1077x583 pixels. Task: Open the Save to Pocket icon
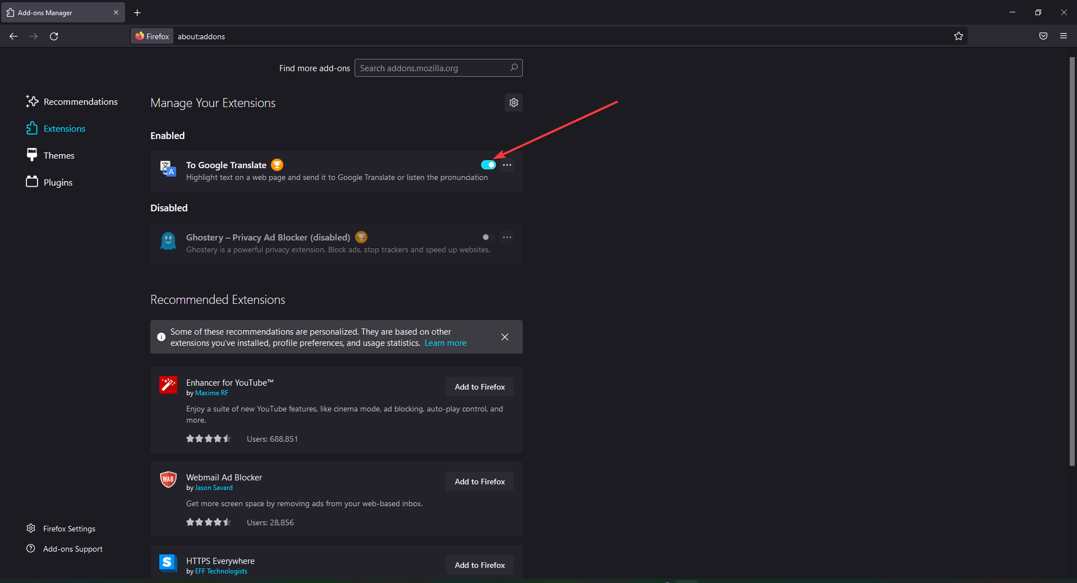[x=1043, y=36]
